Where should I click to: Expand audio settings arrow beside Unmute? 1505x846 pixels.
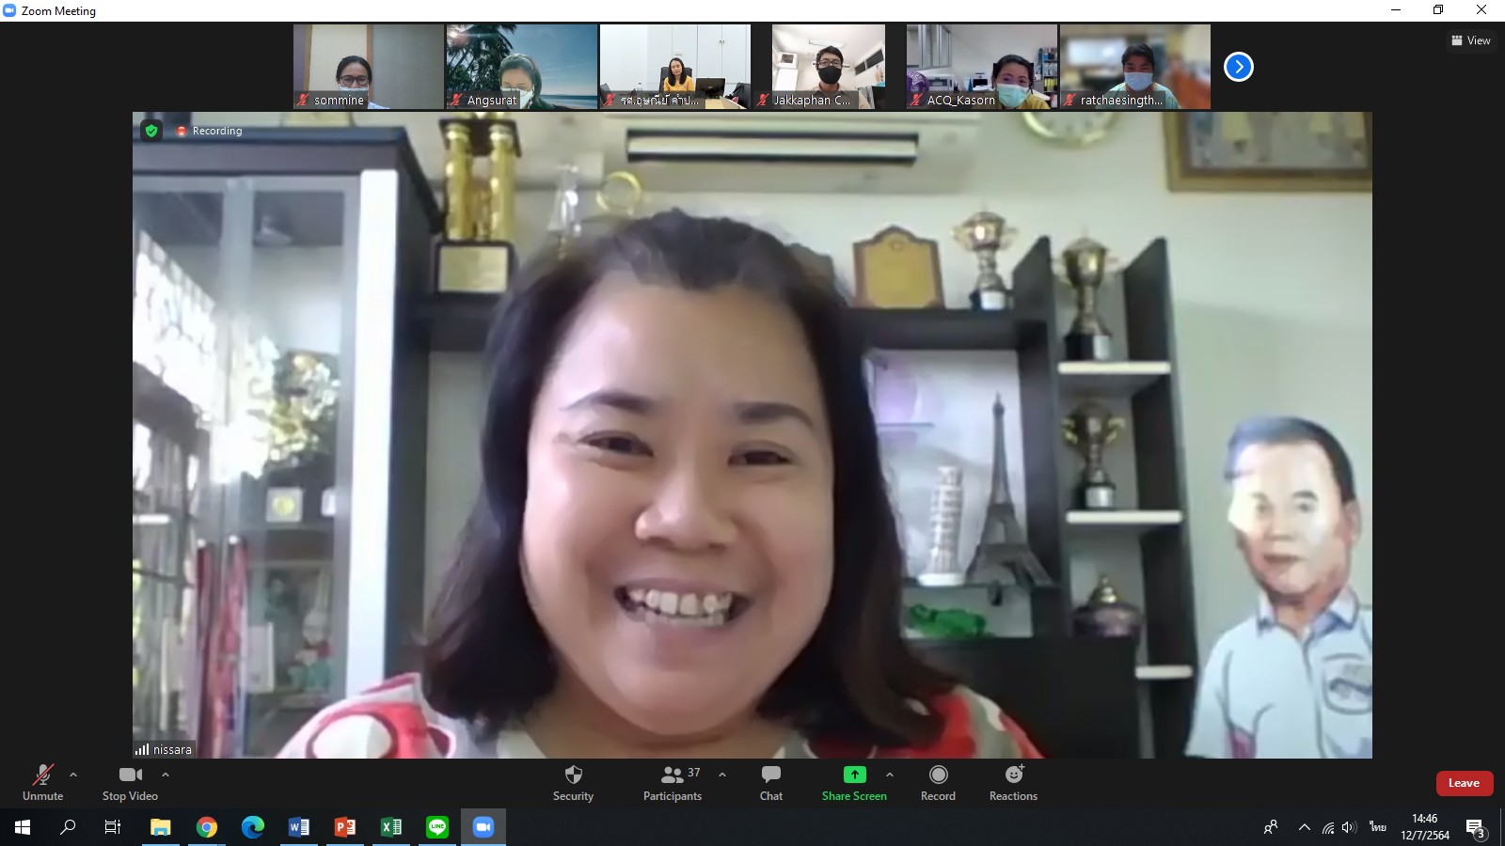(x=73, y=775)
